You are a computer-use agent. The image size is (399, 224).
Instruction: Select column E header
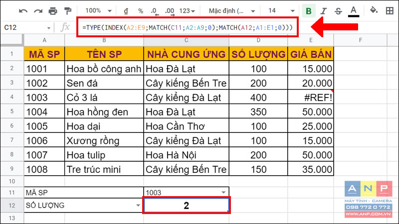pos(311,40)
